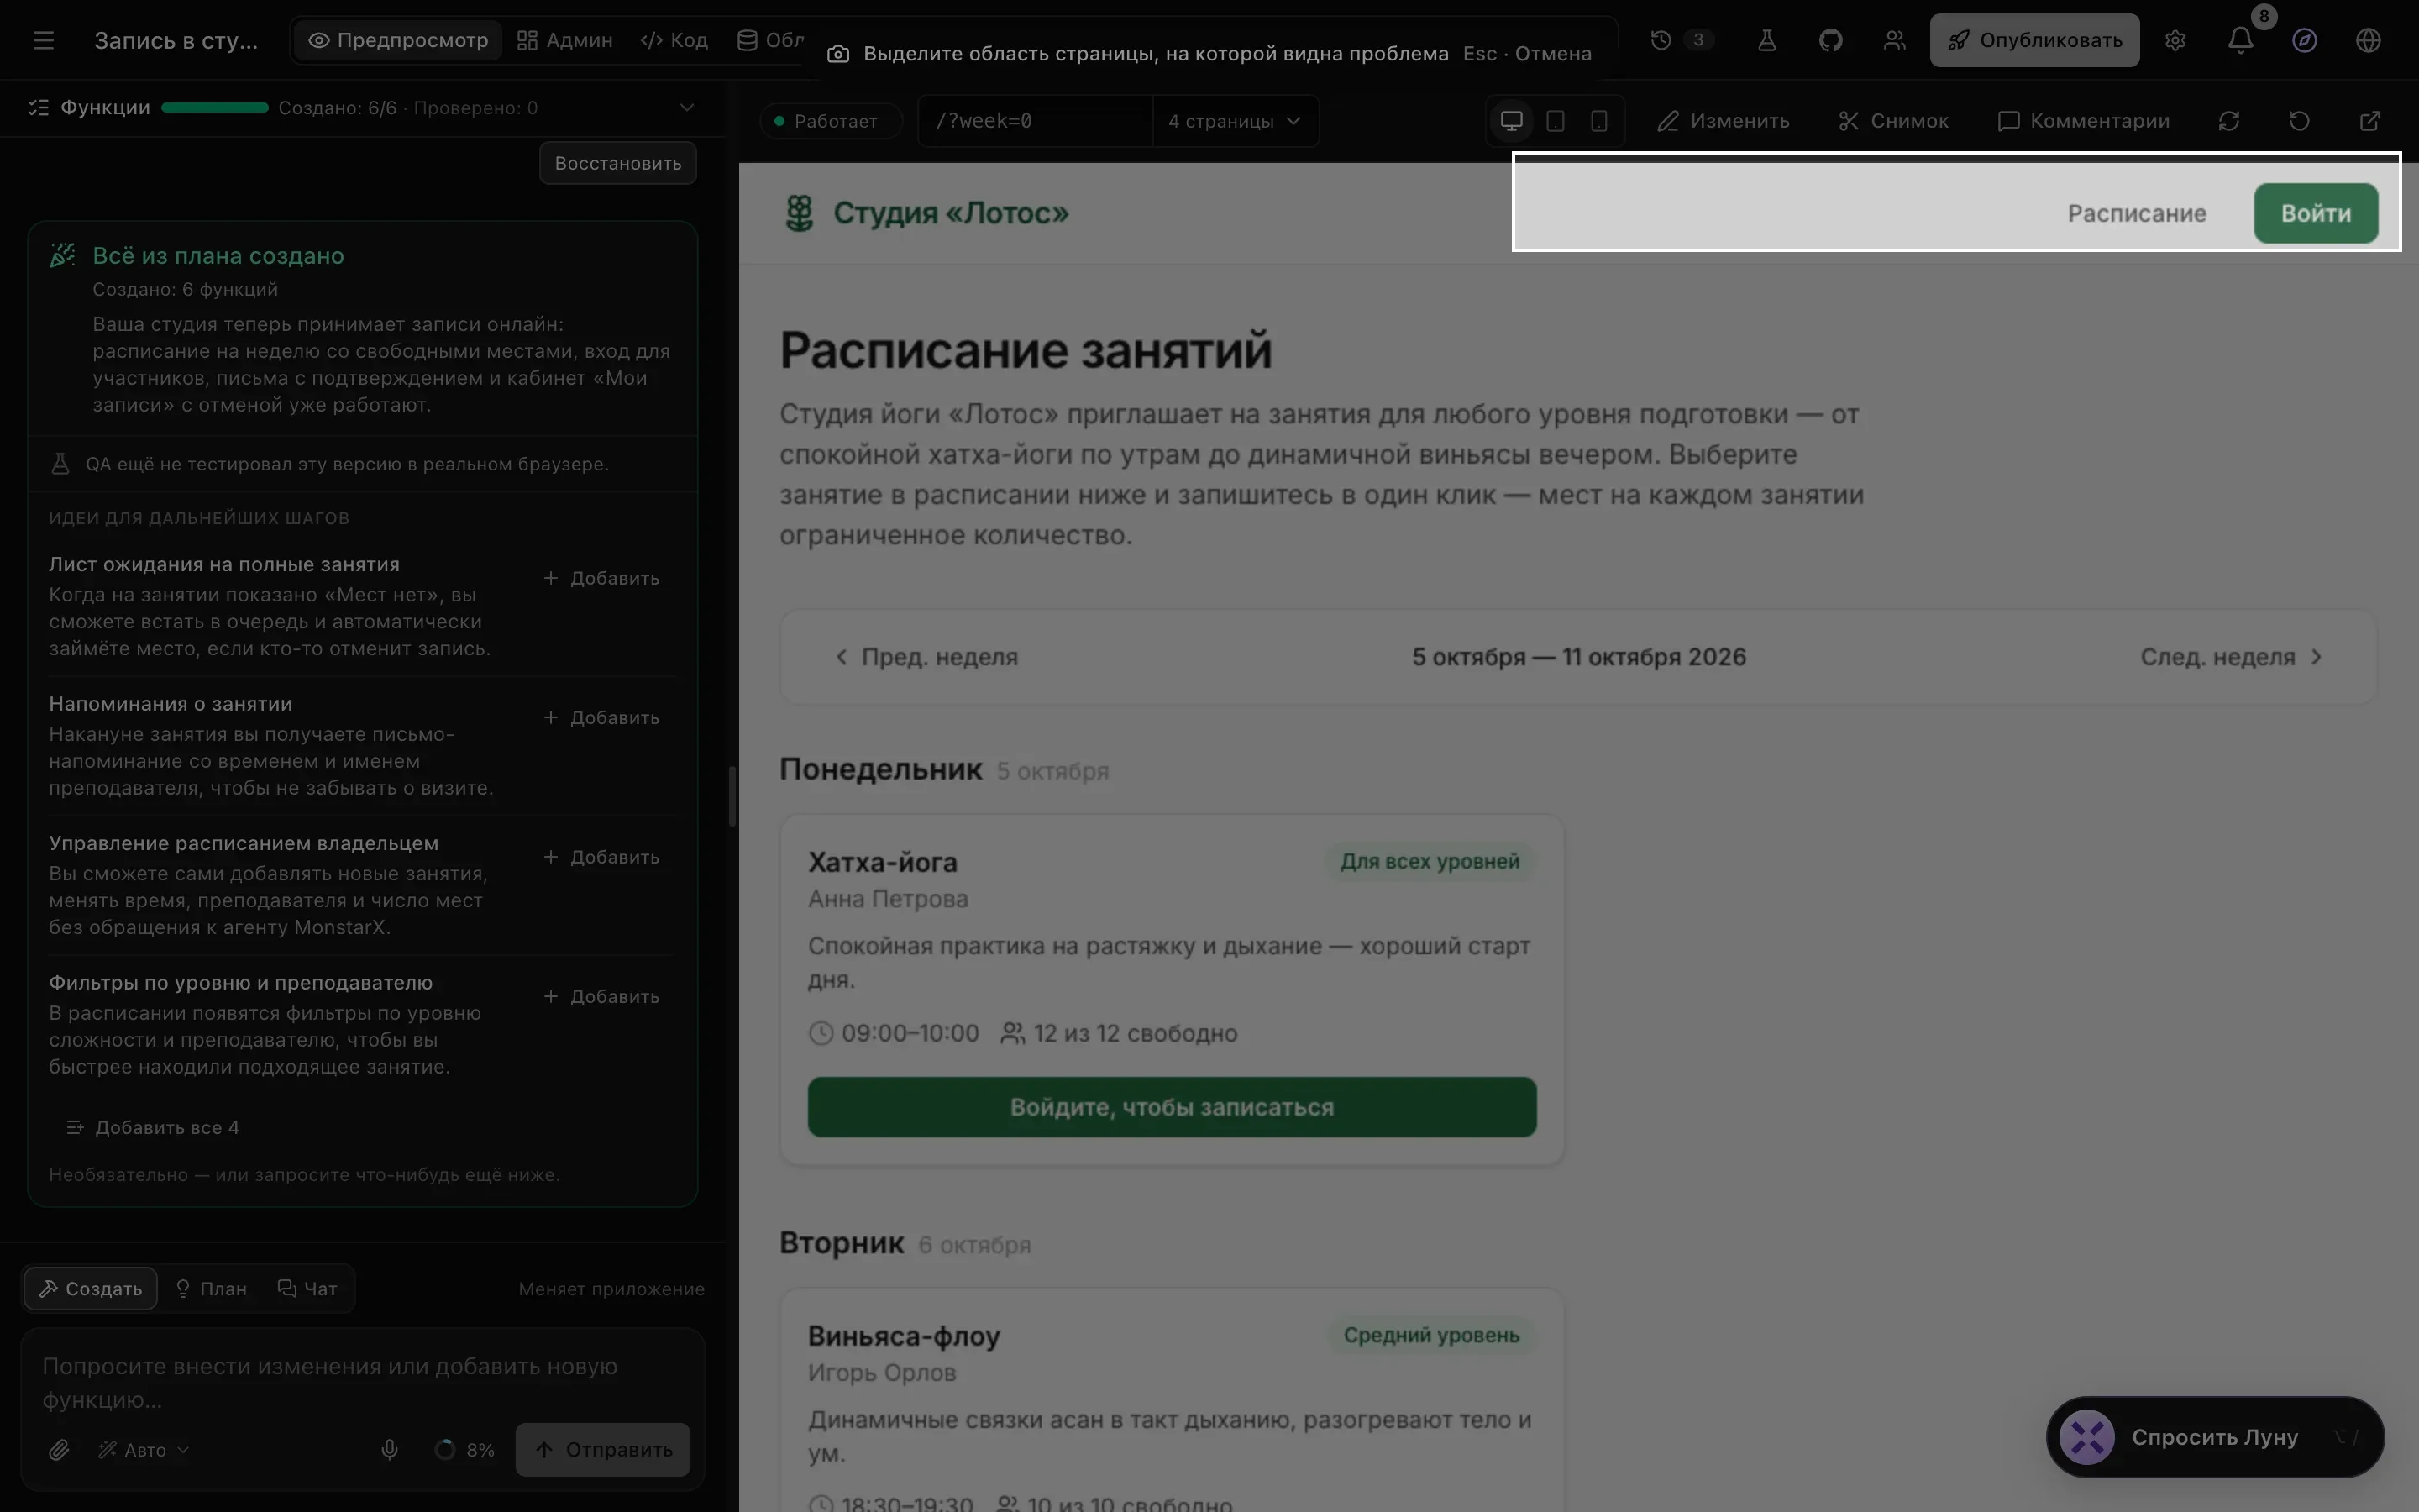This screenshot has height=1512, width=2419.
Task: Click Изменить in preview toolbar
Action: click(1724, 121)
